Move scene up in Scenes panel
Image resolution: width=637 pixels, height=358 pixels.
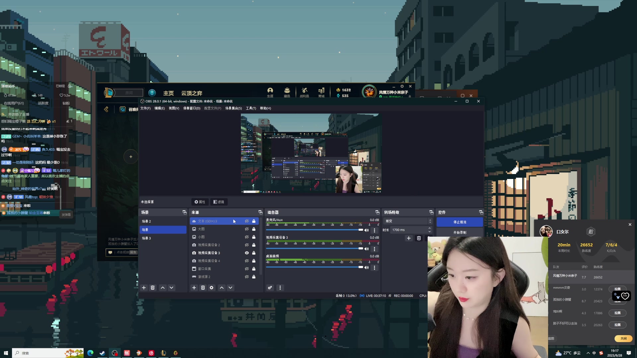pyautogui.click(x=163, y=288)
